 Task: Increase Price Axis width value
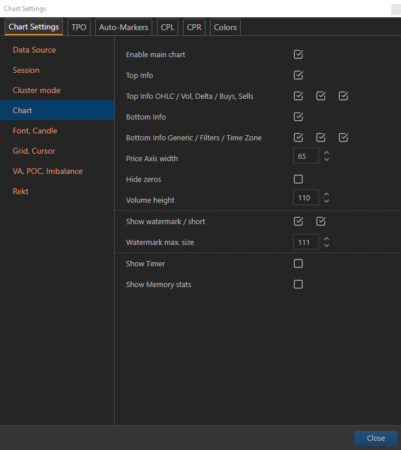pos(327,153)
